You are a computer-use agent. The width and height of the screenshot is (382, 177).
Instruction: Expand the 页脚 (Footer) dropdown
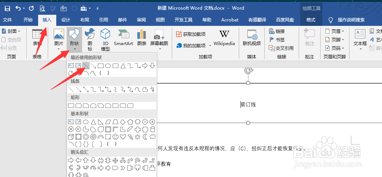(343, 40)
